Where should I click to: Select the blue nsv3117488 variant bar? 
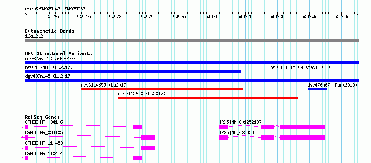(x=133, y=71)
